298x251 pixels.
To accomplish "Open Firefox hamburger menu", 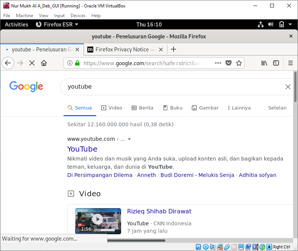I will click(291, 63).
